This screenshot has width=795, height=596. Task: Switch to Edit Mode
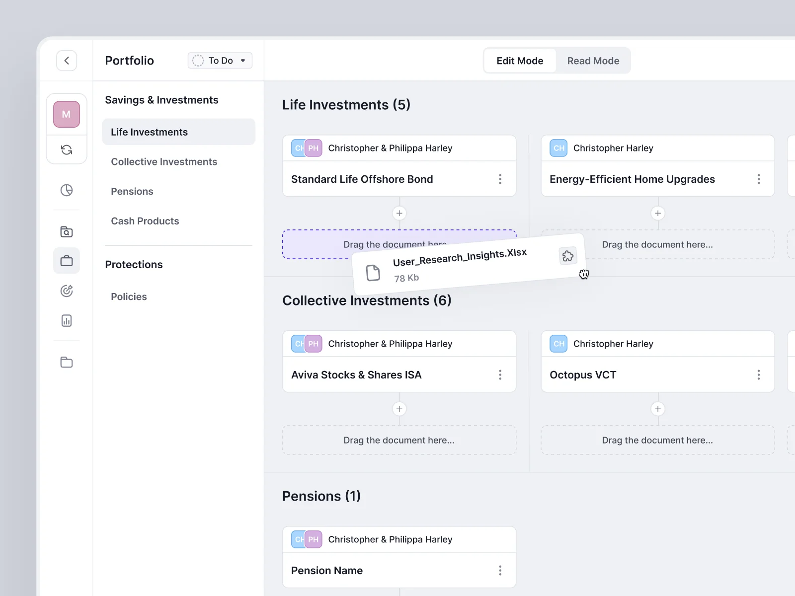(x=520, y=61)
